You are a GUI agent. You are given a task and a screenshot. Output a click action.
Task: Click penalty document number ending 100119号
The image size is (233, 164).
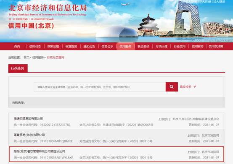tap(127, 141)
